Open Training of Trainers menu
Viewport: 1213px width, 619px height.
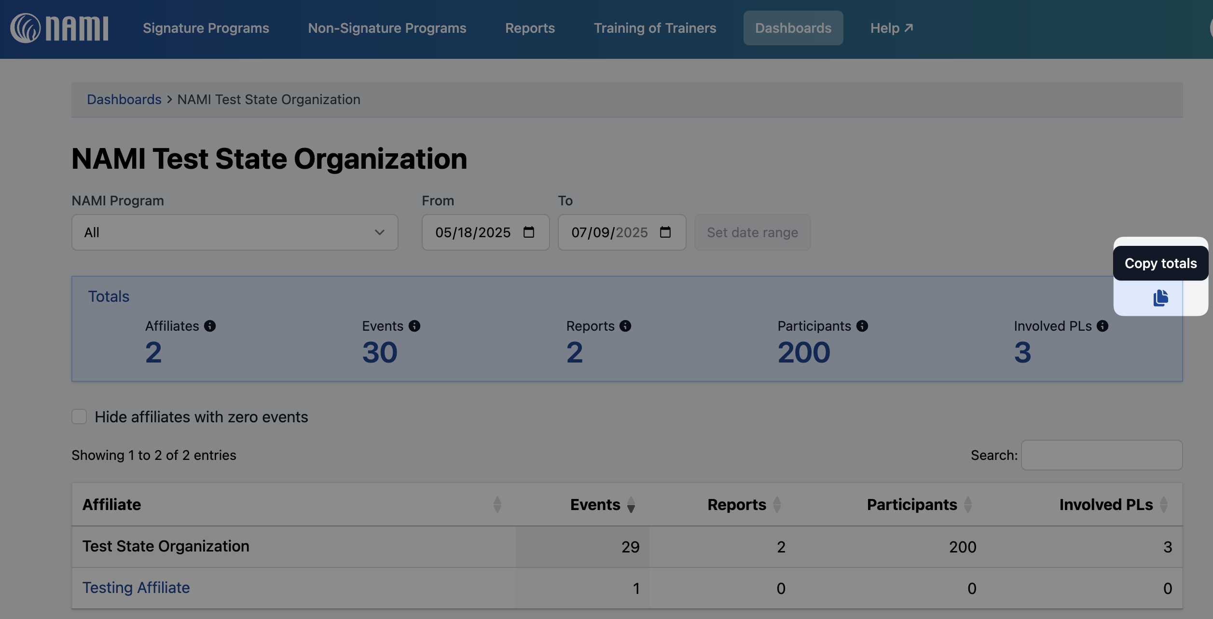[x=655, y=28]
